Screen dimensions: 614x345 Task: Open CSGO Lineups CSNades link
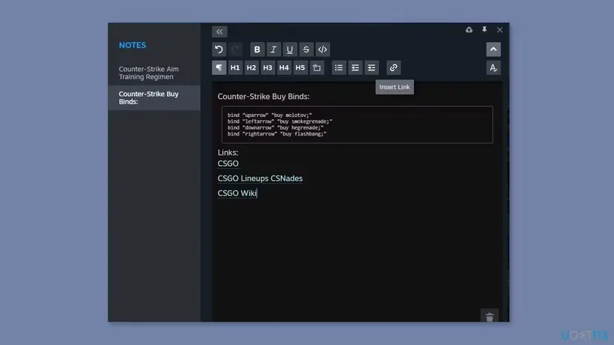click(x=260, y=178)
